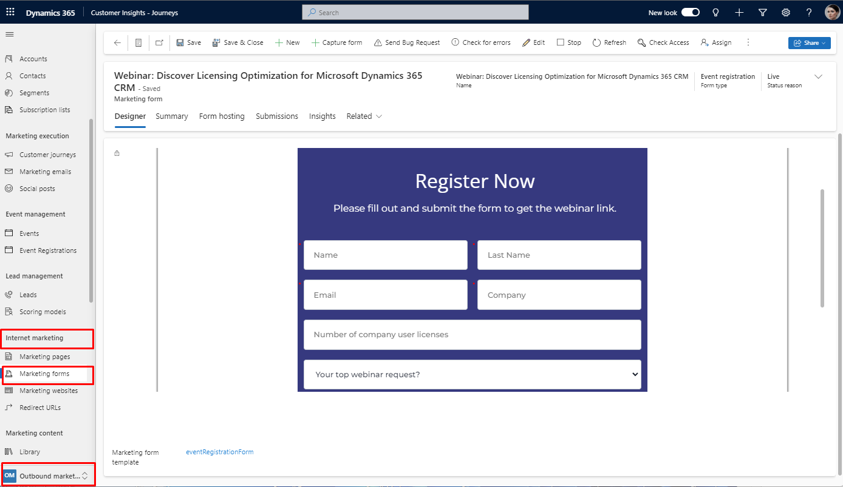
Task: Expand the Related tab dropdown
Action: [x=364, y=116]
